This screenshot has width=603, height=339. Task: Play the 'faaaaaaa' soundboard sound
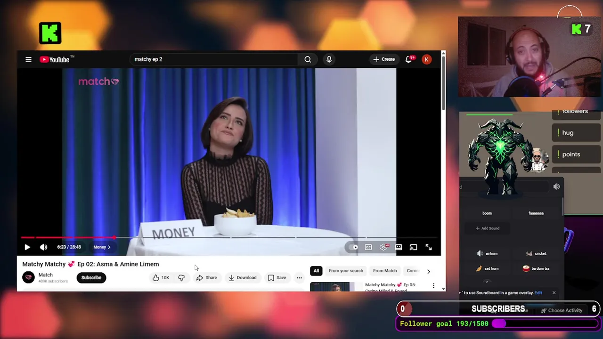pyautogui.click(x=536, y=213)
